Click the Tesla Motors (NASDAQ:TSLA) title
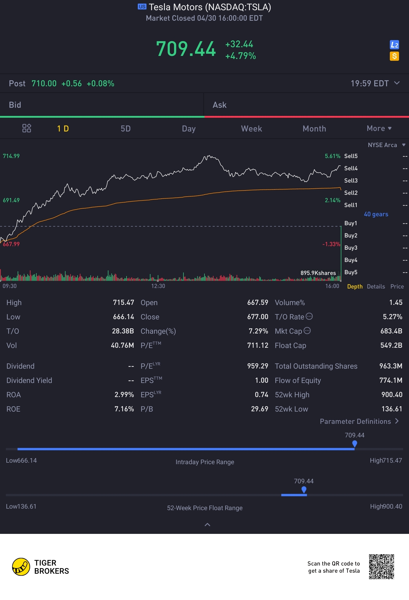Image resolution: width=409 pixels, height=600 pixels. [x=210, y=7]
